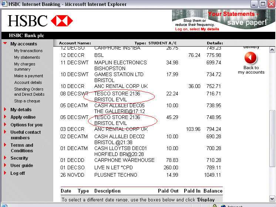This screenshot has width=276, height=207.
Task: Click the padlock icon in status bar
Action: click(x=214, y=206)
